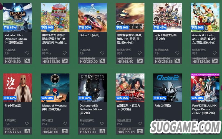Toggle wishlist heart on PS Vita Builders game
222x139 pixels.
click(65, 53)
